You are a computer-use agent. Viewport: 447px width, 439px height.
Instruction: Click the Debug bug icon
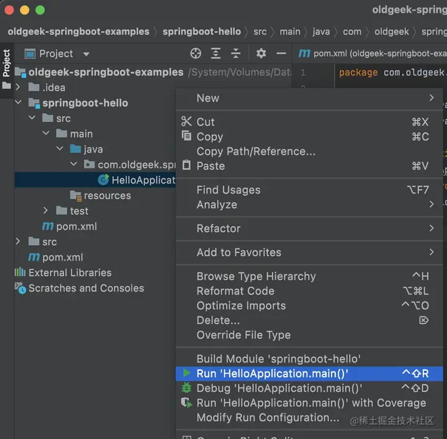click(187, 387)
